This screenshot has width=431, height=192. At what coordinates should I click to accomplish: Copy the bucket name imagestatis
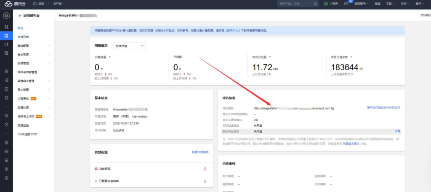pos(146,109)
